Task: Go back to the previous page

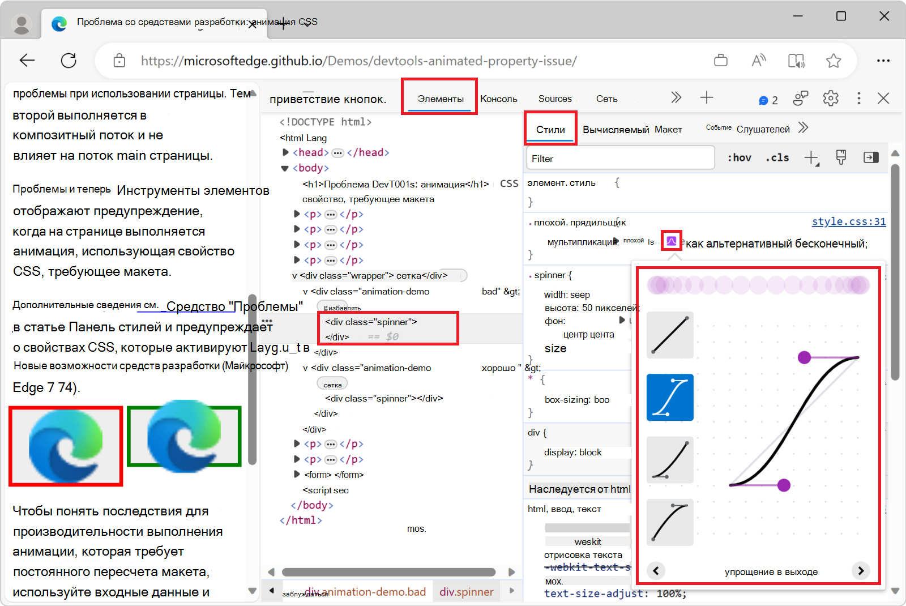Action: click(27, 61)
